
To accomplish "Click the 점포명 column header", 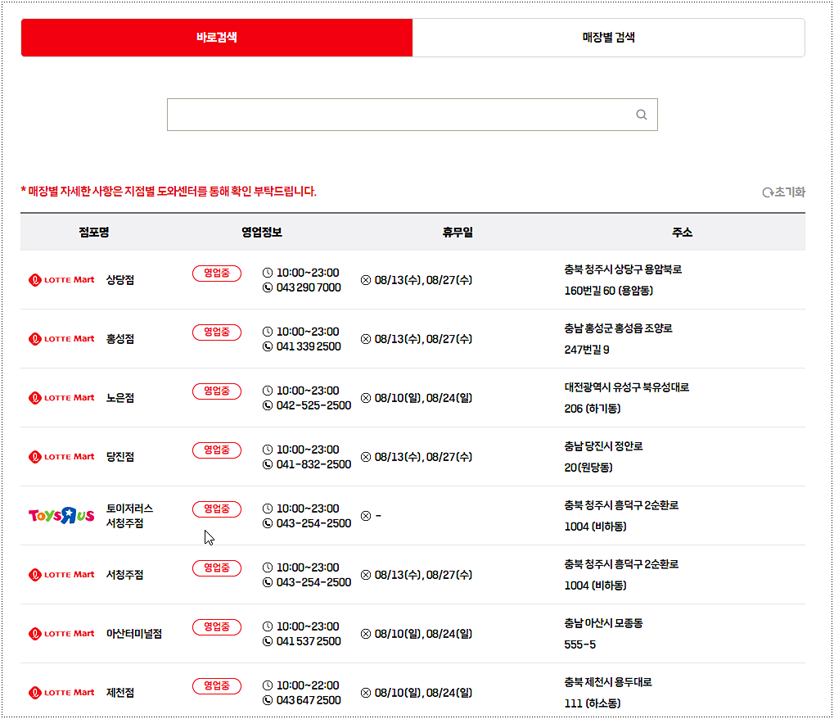I will click(94, 233).
